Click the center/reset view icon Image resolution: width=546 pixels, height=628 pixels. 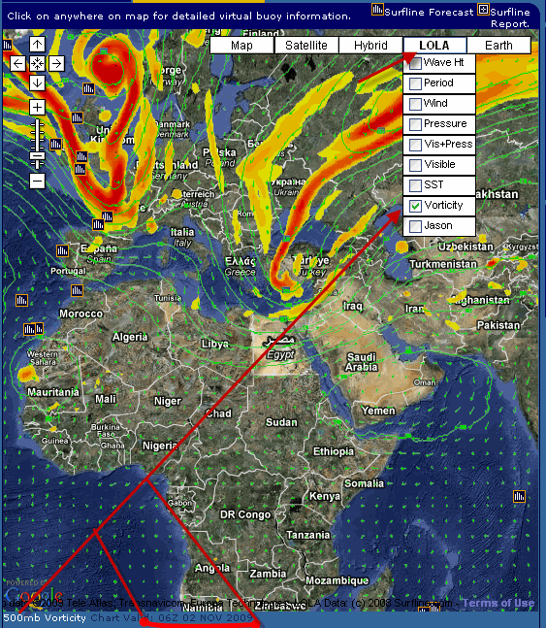coord(37,63)
